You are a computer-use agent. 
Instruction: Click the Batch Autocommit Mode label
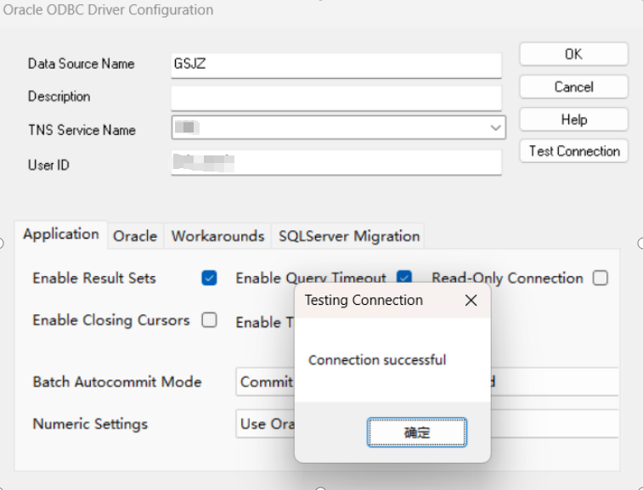tap(117, 382)
